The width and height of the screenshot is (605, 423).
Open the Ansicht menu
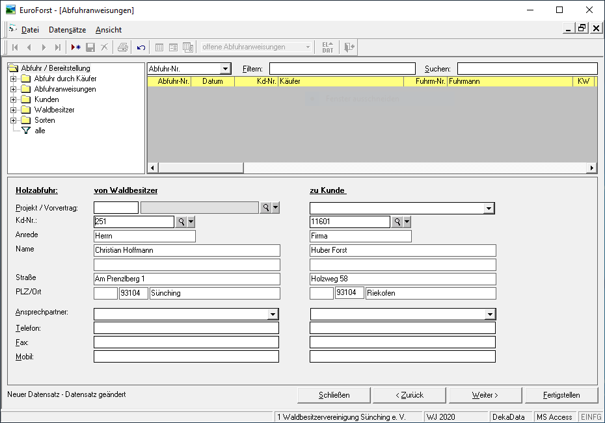point(109,30)
